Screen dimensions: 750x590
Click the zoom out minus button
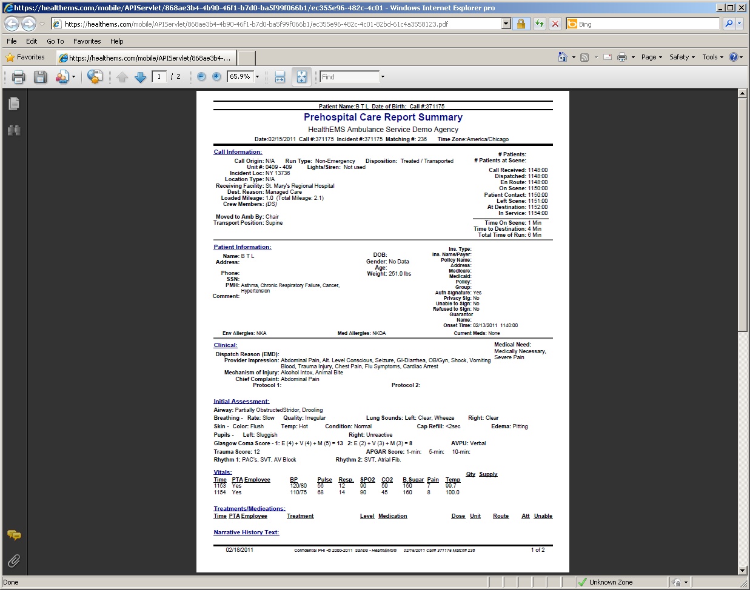point(201,77)
